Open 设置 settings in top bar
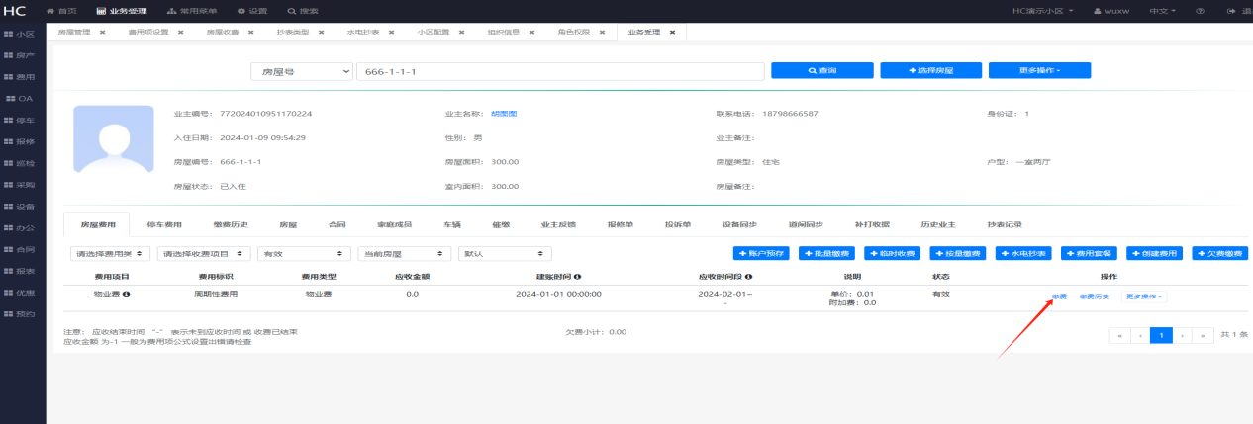Viewport: 1253px width, 424px height. pyautogui.click(x=252, y=10)
